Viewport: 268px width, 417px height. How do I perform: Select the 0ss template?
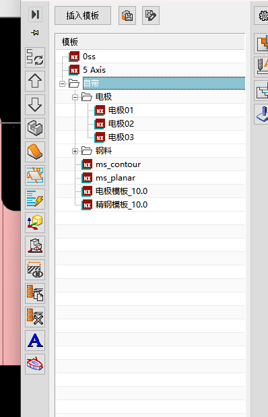coord(89,57)
